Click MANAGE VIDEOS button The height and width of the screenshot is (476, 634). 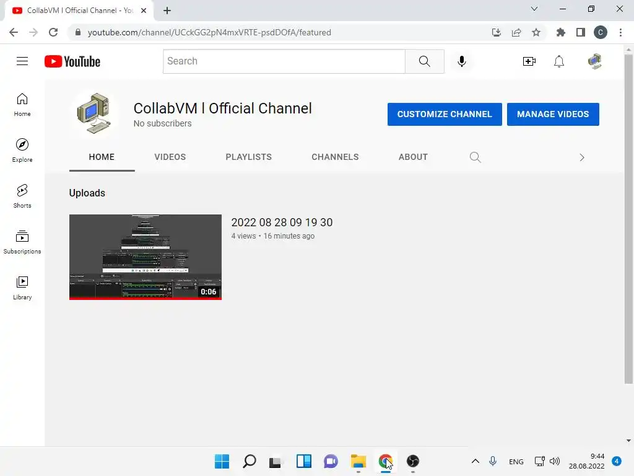tap(553, 114)
